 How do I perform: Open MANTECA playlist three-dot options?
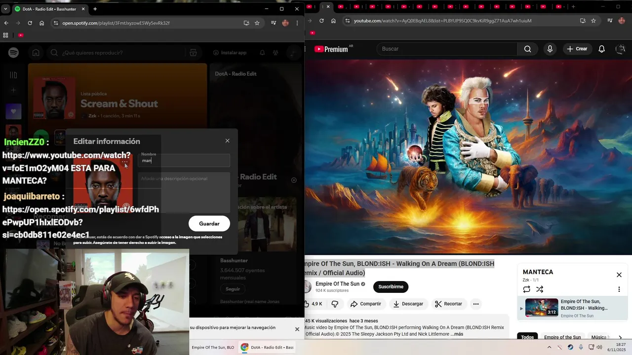point(619,289)
